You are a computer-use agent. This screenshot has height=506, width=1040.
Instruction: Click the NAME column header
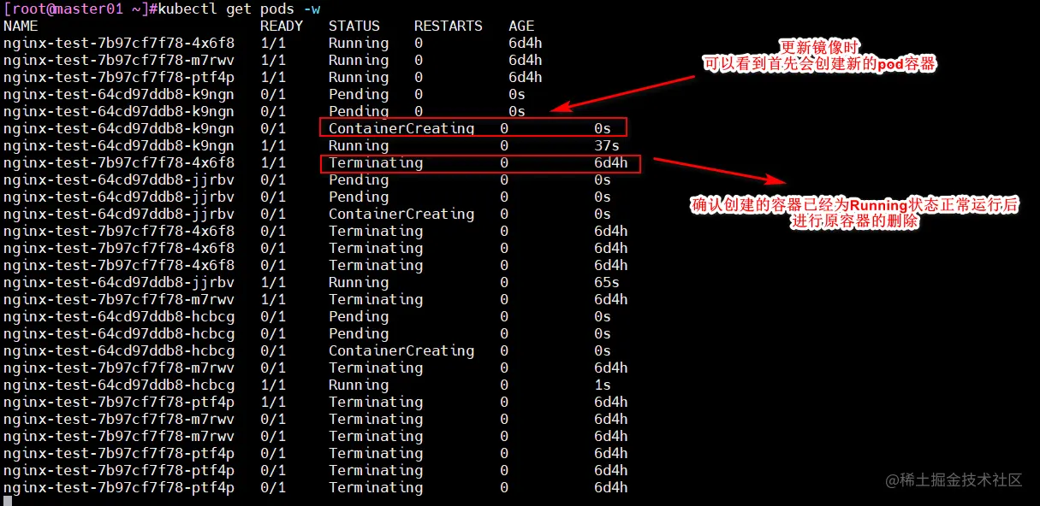pyautogui.click(x=21, y=26)
